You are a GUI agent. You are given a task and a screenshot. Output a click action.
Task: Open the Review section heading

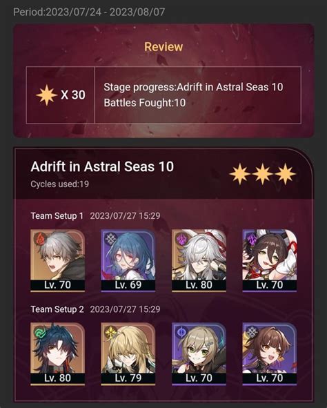pos(163,47)
